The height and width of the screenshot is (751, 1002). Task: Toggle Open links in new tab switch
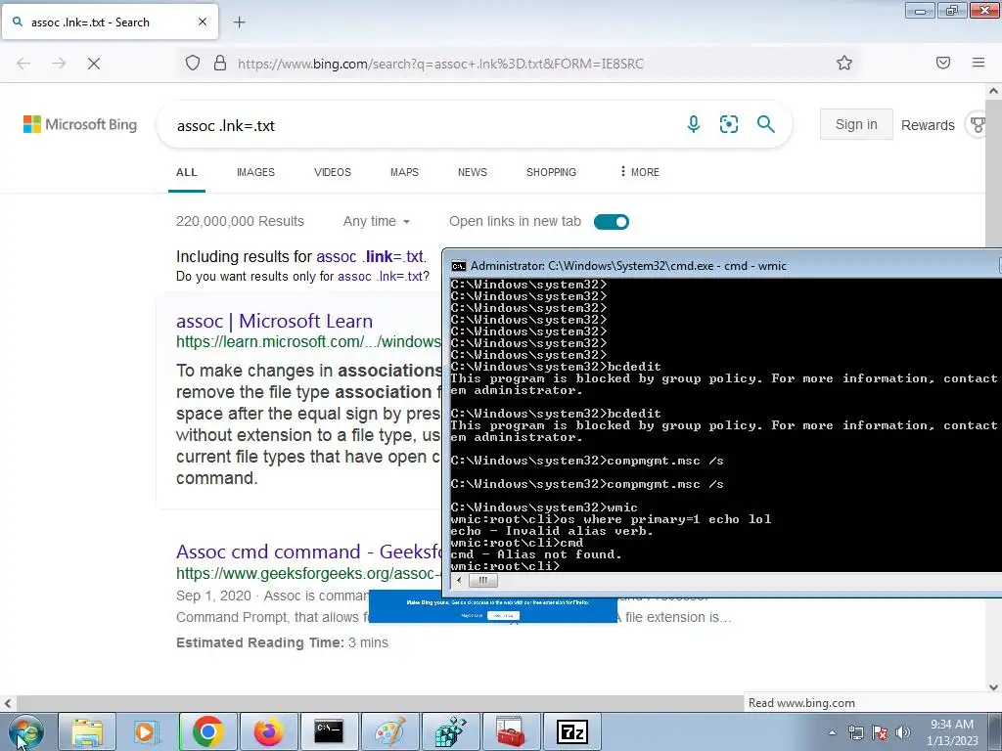(x=612, y=222)
